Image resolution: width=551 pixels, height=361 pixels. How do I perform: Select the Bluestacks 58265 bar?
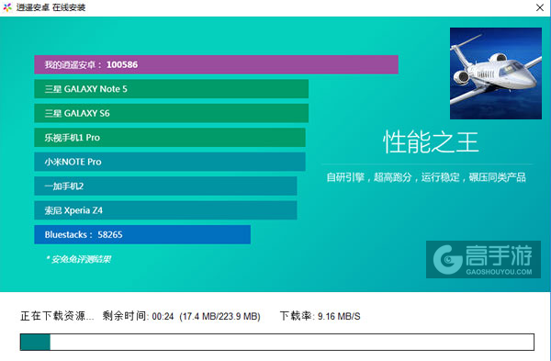[x=142, y=234]
